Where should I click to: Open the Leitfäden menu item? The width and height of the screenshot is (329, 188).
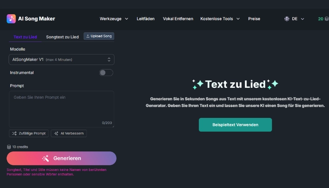(x=146, y=19)
